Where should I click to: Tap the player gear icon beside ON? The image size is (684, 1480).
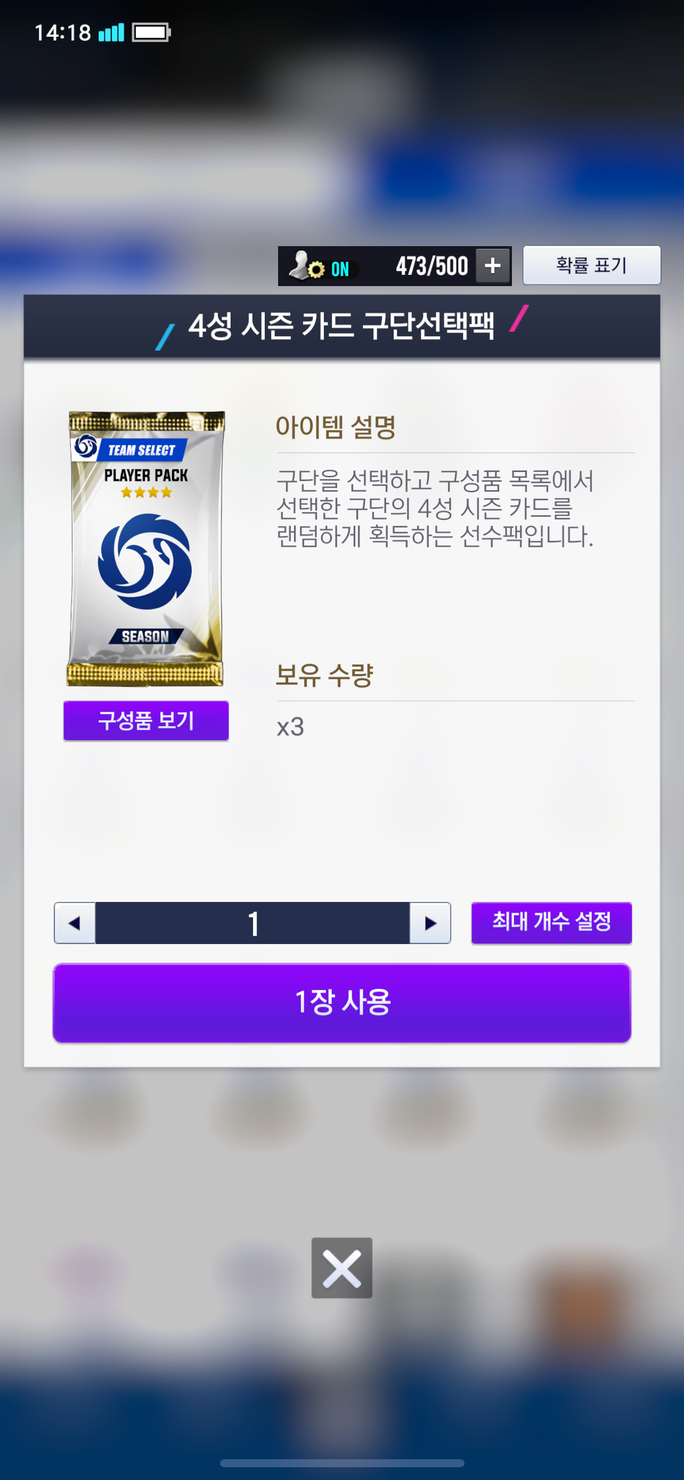306,266
